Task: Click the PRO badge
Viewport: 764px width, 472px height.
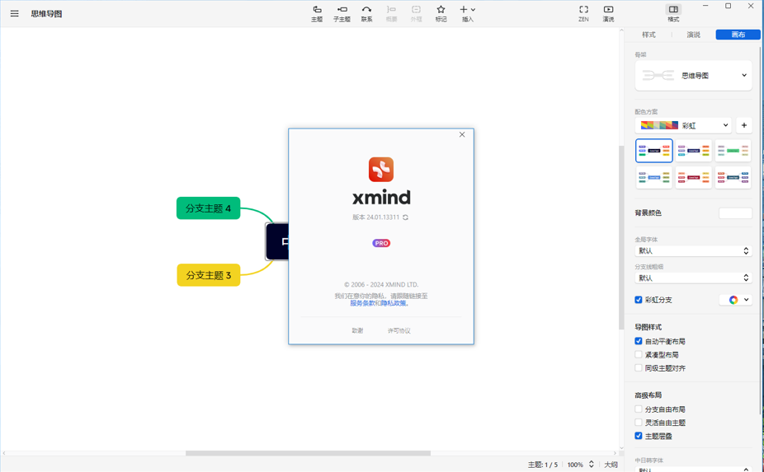Action: (x=381, y=243)
